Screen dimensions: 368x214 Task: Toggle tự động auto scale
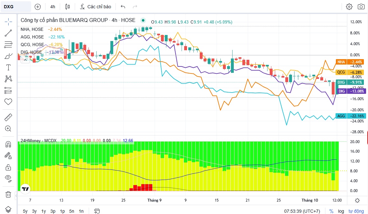coord(356,211)
